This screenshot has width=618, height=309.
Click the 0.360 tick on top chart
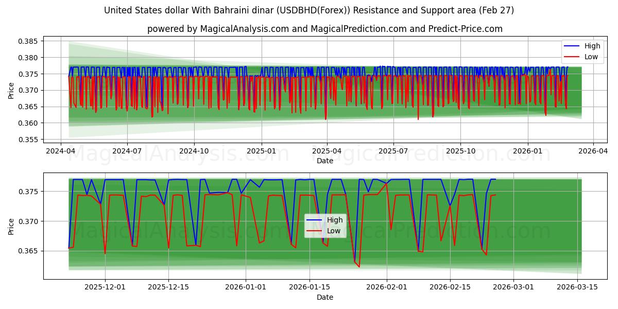coord(29,123)
